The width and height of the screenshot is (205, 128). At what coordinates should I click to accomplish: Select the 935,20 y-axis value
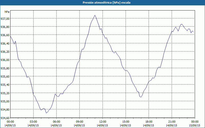click(5, 93)
